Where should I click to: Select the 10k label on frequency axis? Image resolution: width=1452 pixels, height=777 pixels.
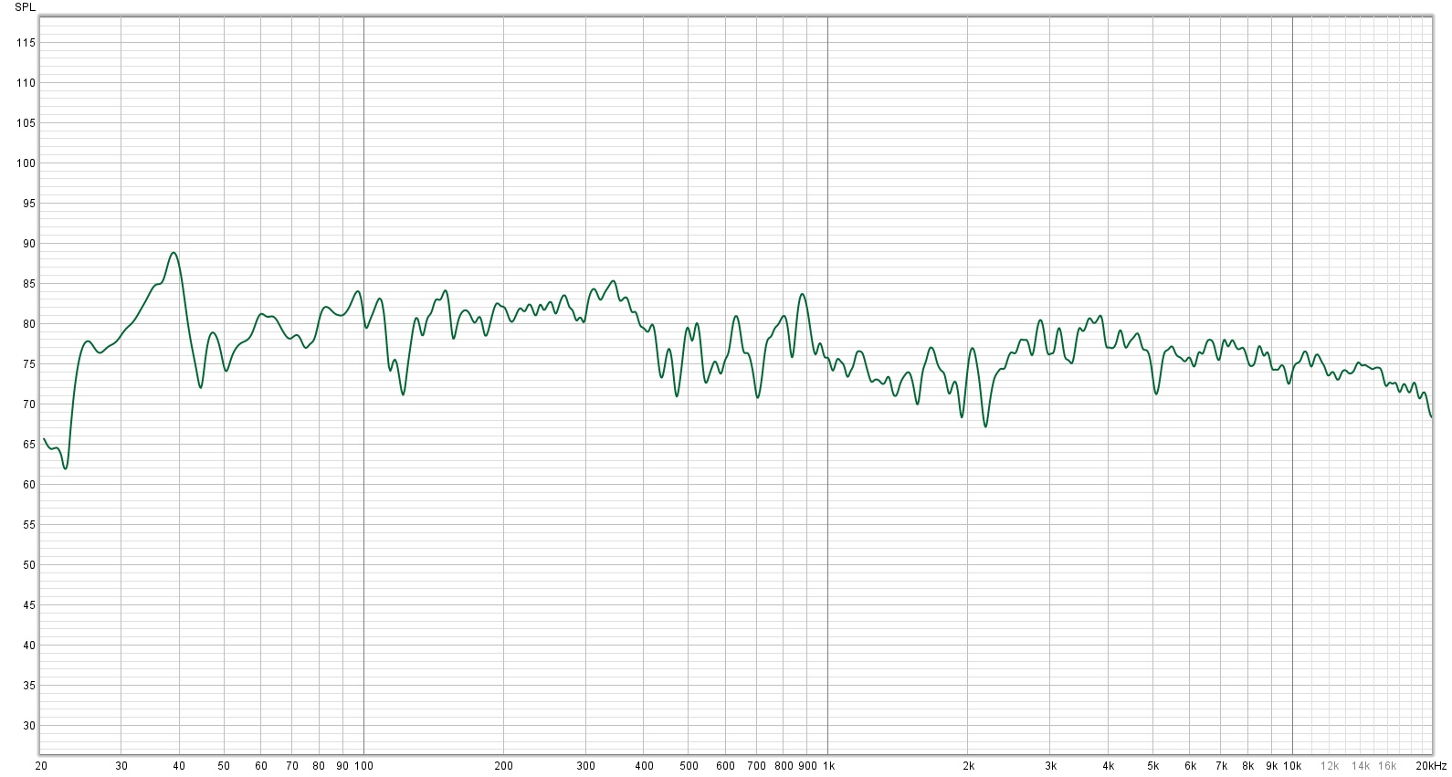(x=1291, y=766)
